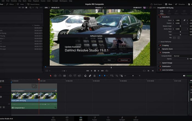Click the Custom Zoom icon
This screenshot has height=121, width=192.
pyautogui.click(x=121, y=76)
